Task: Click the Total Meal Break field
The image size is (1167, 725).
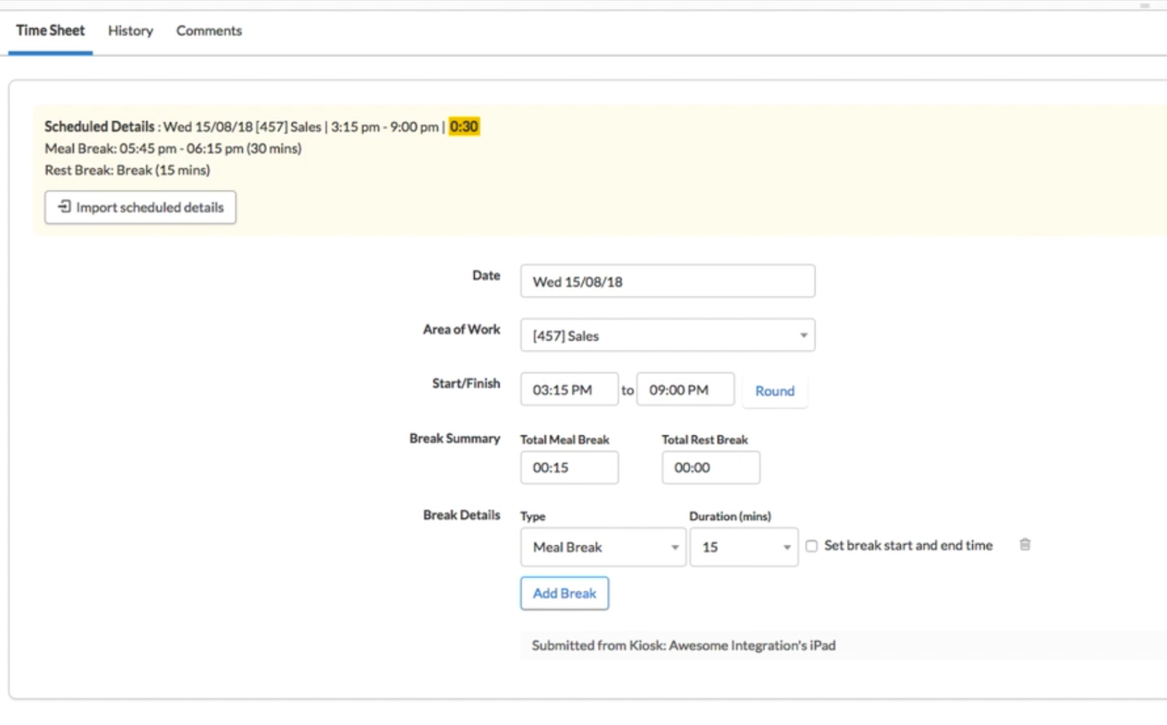Action: (569, 468)
